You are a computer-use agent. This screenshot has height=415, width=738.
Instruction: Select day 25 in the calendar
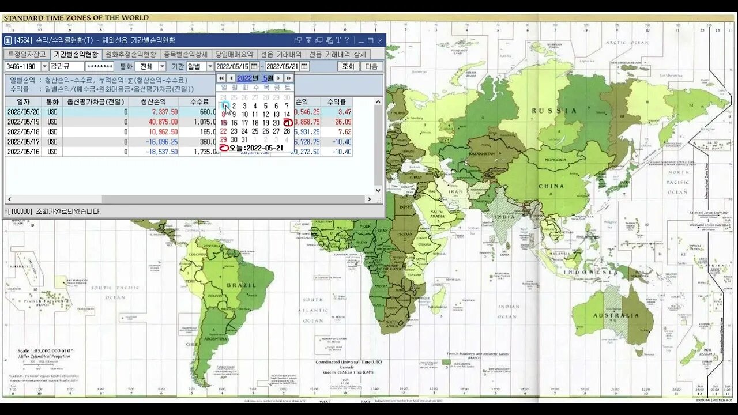click(x=255, y=131)
